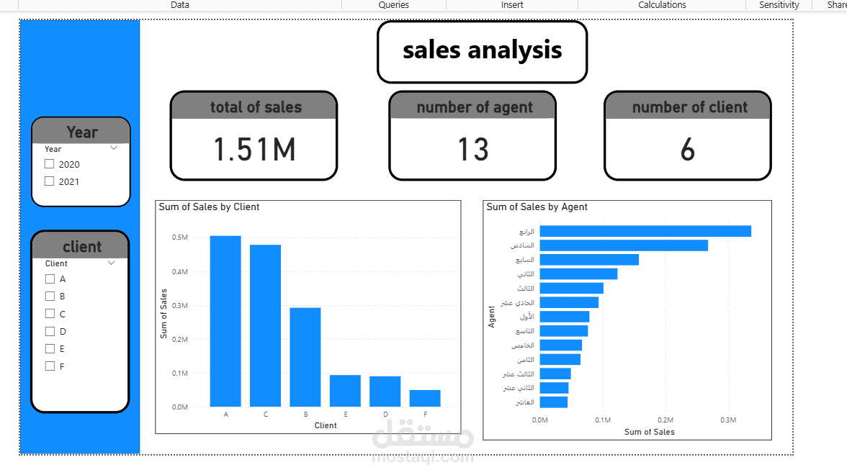Click the الخامس agent bar

pyautogui.click(x=561, y=345)
